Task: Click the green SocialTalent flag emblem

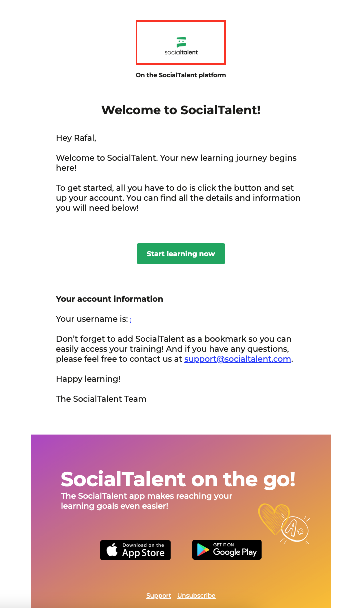Action: [181, 42]
